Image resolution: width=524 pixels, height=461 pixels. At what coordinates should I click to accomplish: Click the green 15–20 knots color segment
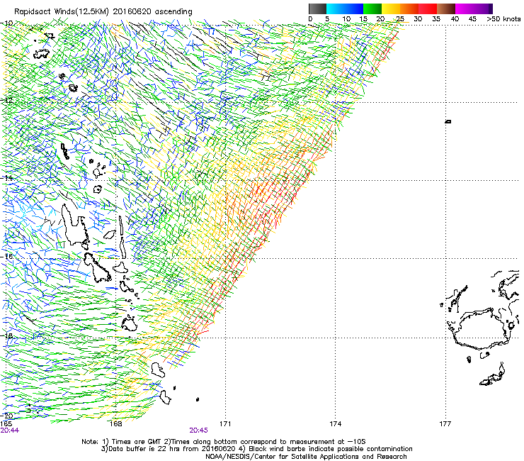pos(372,9)
